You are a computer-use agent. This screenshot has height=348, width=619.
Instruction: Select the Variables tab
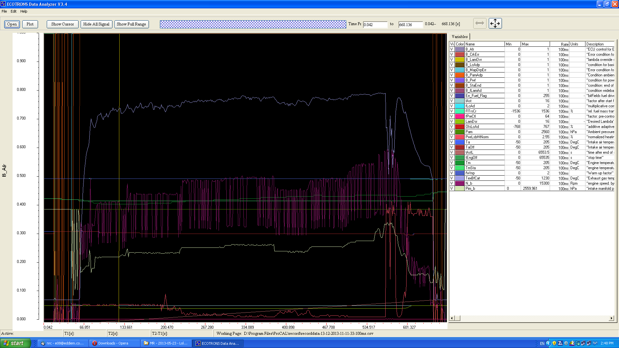tap(459, 37)
